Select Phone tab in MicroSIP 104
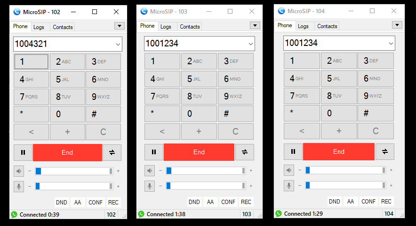Viewport: 416px width, 226px height. point(285,25)
